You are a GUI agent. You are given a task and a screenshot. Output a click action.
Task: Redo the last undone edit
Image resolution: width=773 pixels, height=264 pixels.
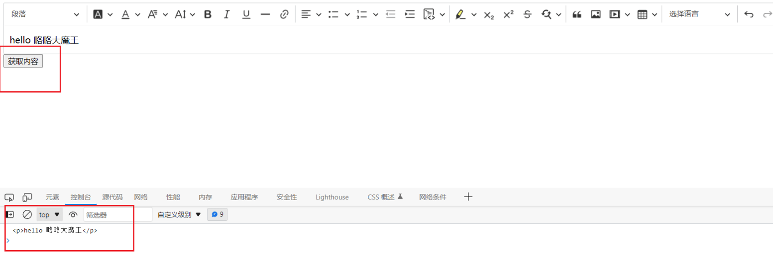point(767,14)
